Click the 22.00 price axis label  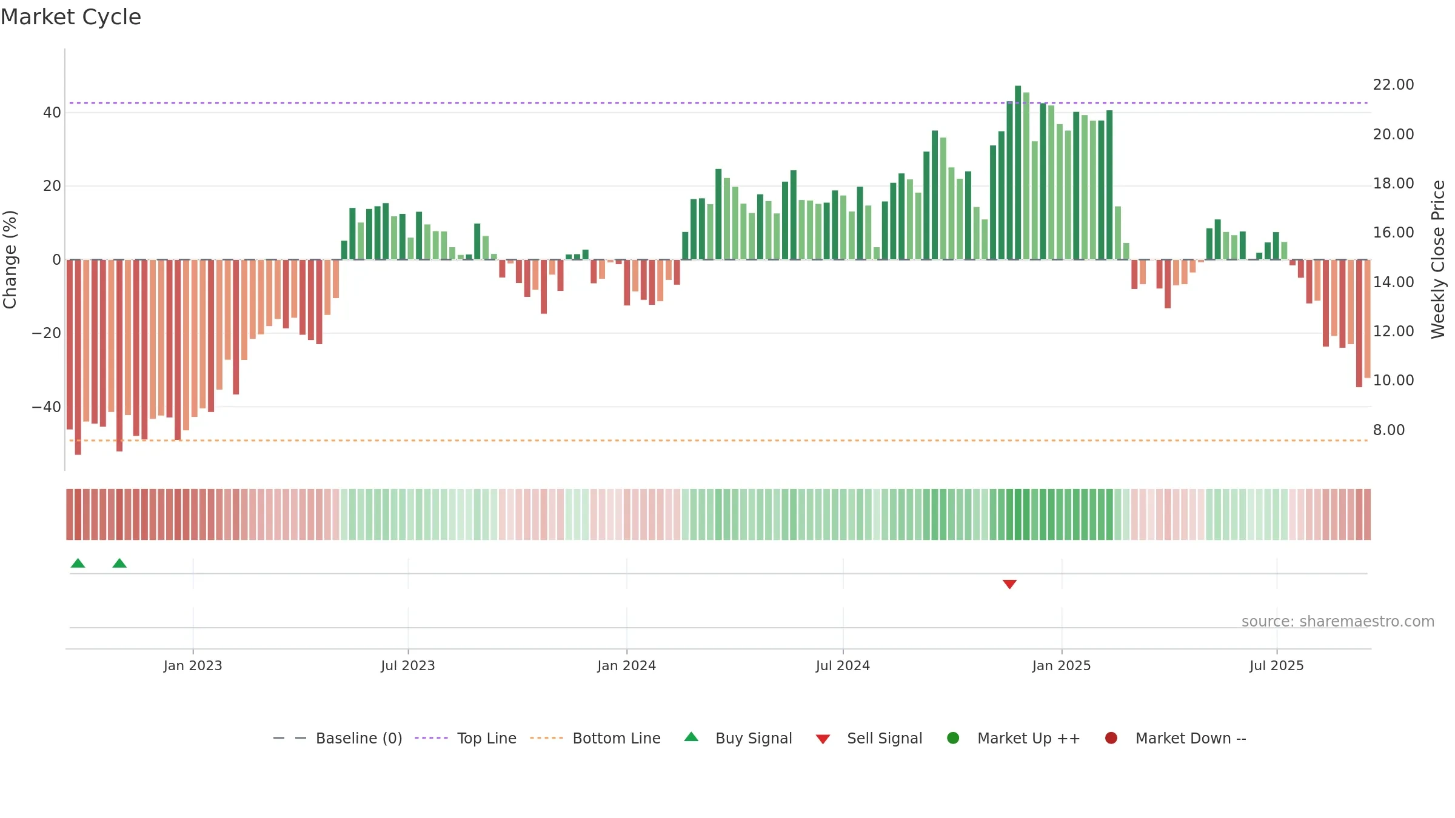(x=1393, y=85)
